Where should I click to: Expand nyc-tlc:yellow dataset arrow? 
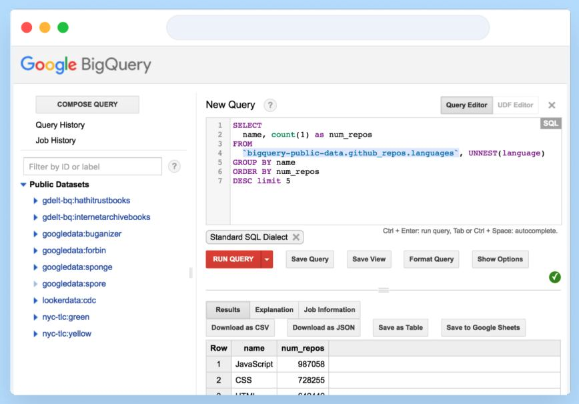coord(35,334)
